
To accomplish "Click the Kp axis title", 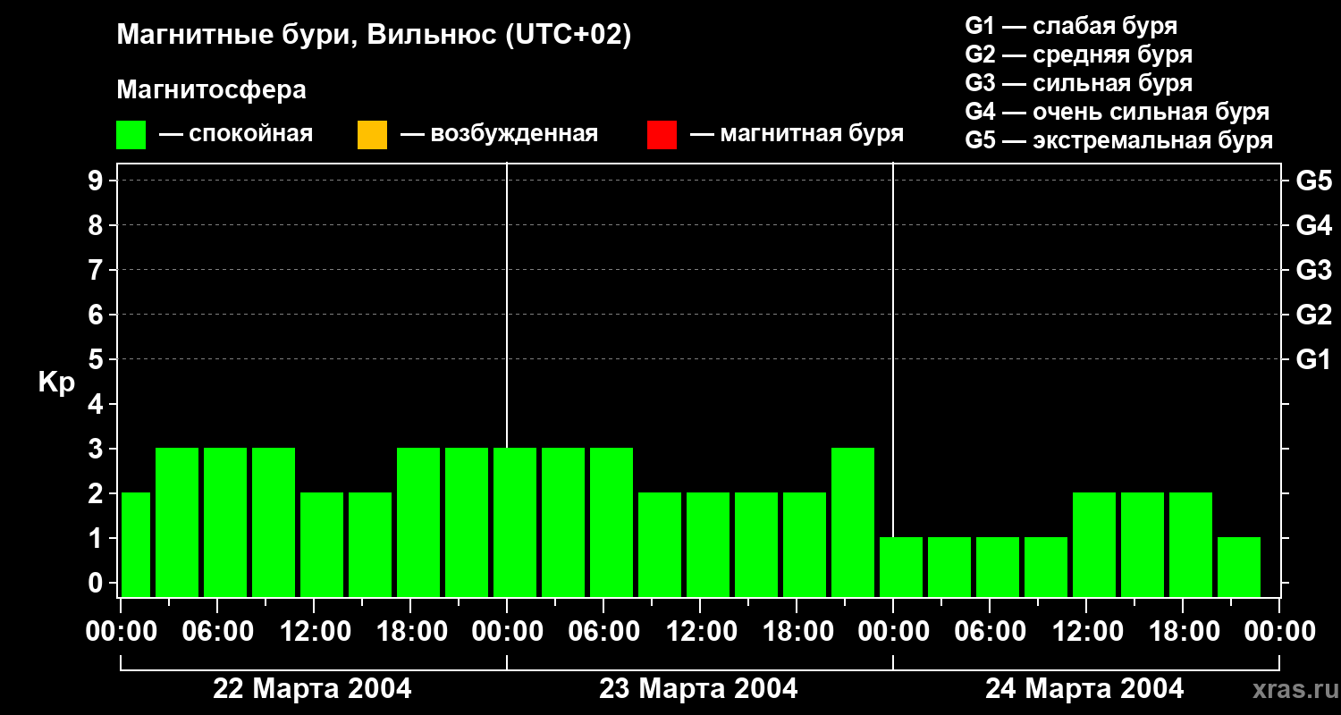I will [x=56, y=383].
